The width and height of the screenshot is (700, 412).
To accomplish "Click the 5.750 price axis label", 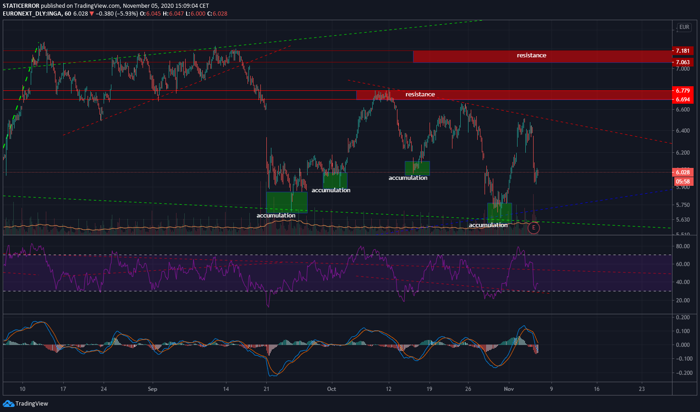I will (x=683, y=205).
